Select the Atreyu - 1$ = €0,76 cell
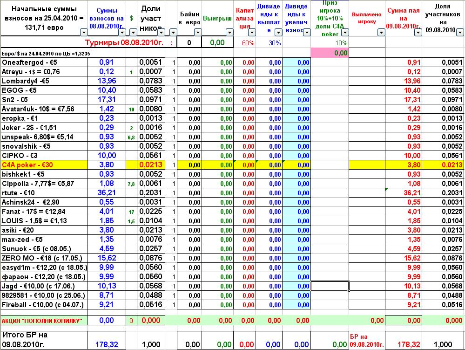Screen dimensions: 465x350 [x=44, y=72]
